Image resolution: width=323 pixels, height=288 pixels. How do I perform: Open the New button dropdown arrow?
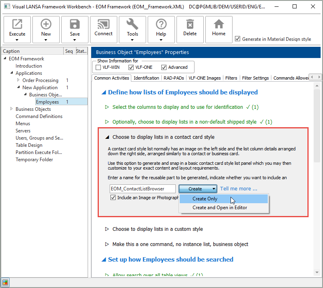coord(46,40)
